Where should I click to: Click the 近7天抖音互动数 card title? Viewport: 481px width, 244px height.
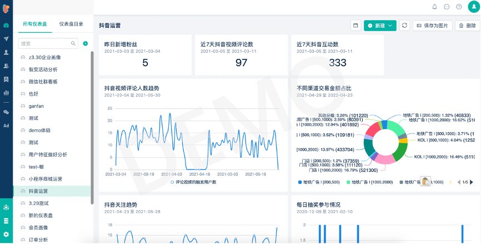(317, 44)
